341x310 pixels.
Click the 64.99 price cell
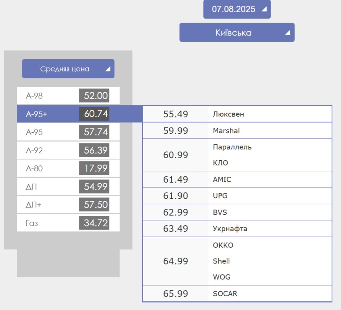coord(175,261)
